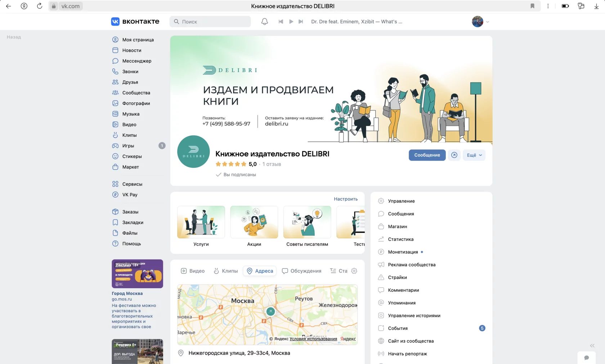Click the Музыка icon

pyautogui.click(x=115, y=114)
